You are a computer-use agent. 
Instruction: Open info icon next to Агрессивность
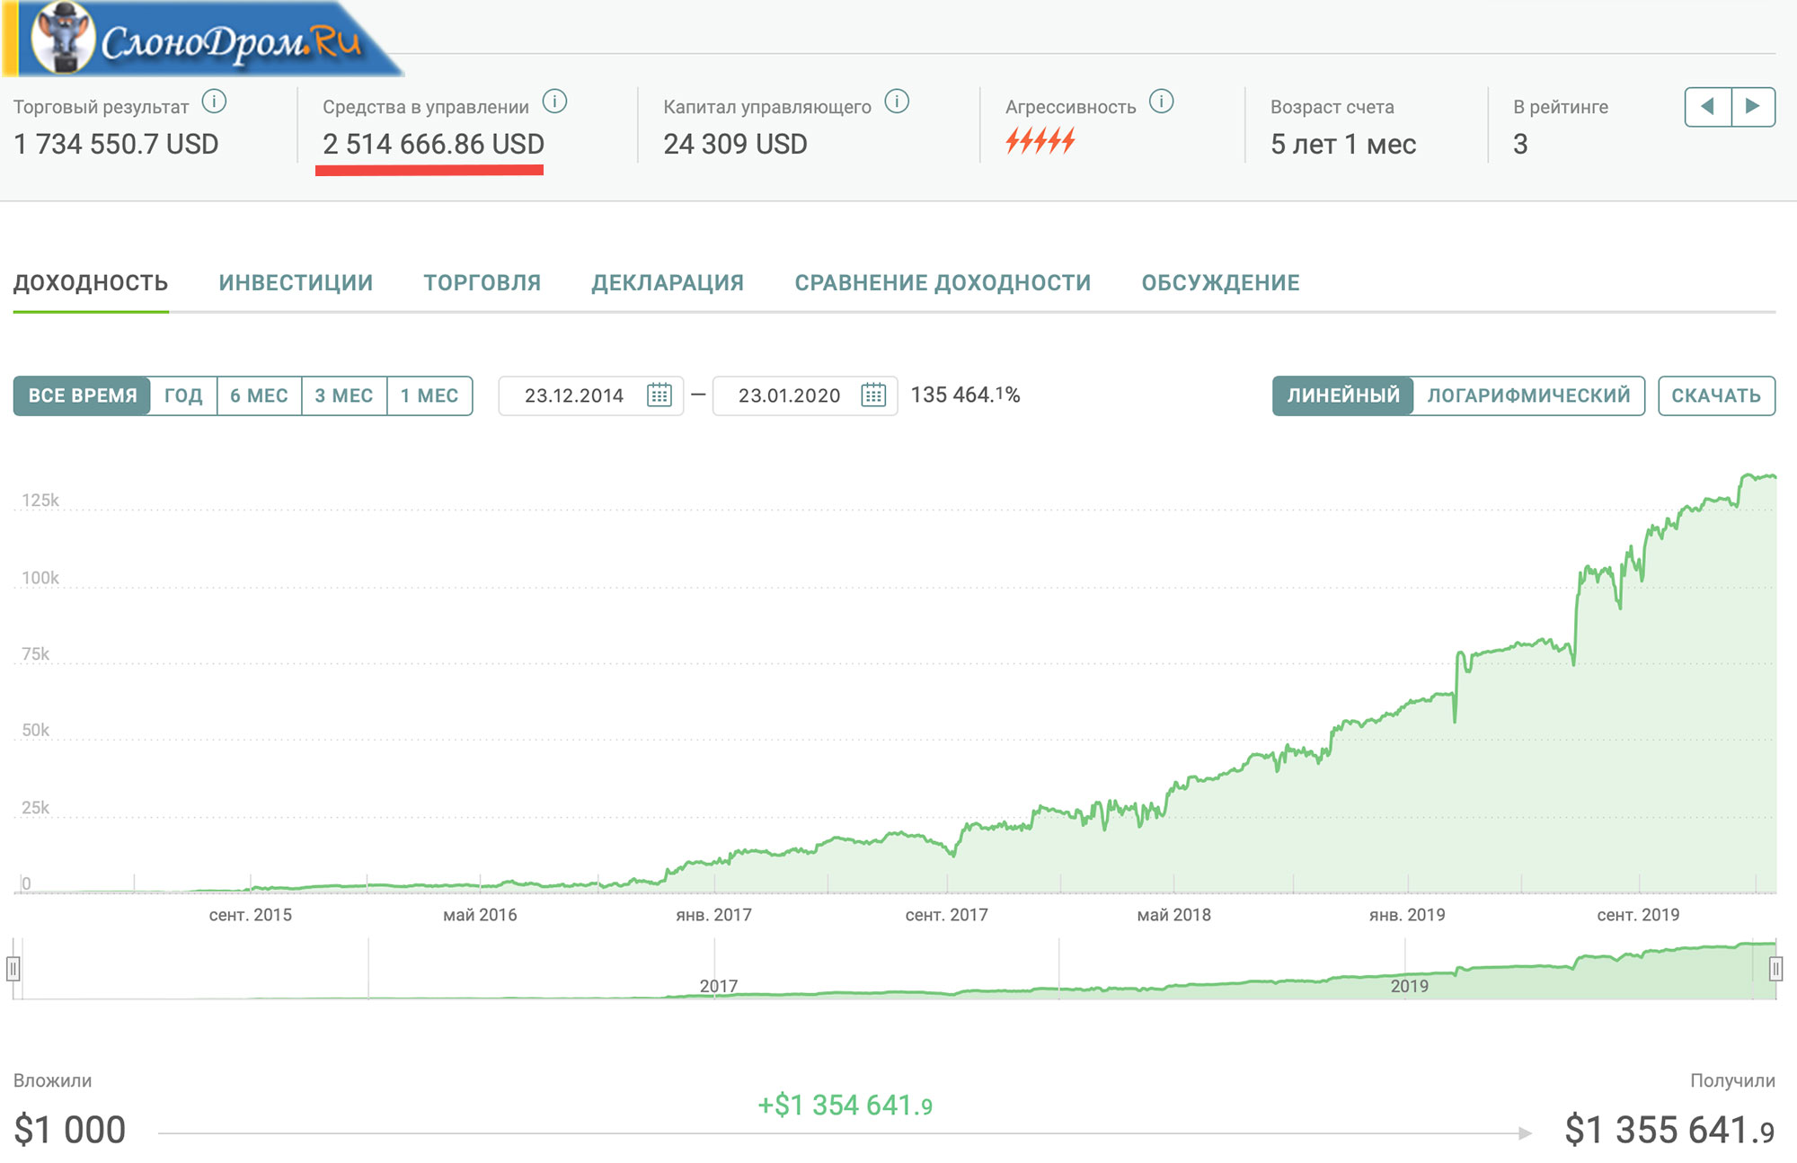1162,102
